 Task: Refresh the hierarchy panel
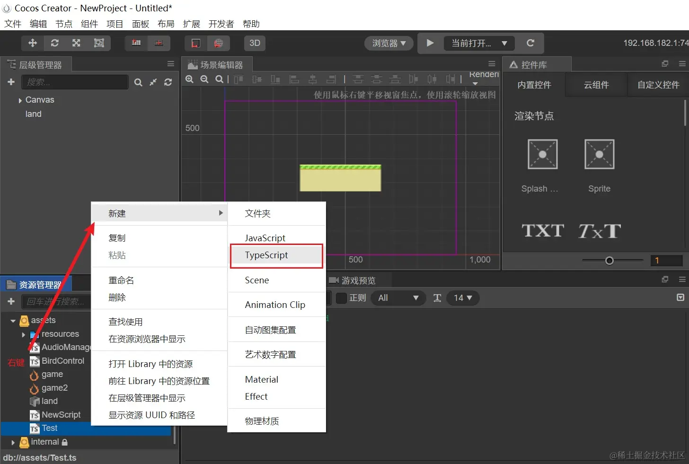(x=168, y=82)
